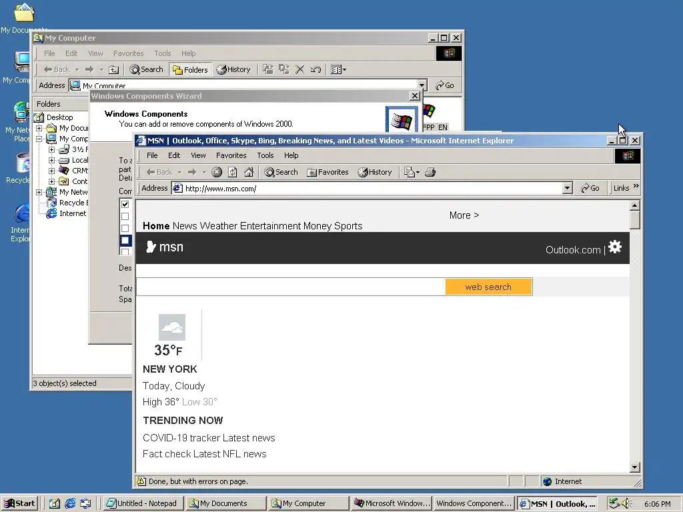
Task: Open Back history dropdown in Internet Explorer
Action: point(179,173)
